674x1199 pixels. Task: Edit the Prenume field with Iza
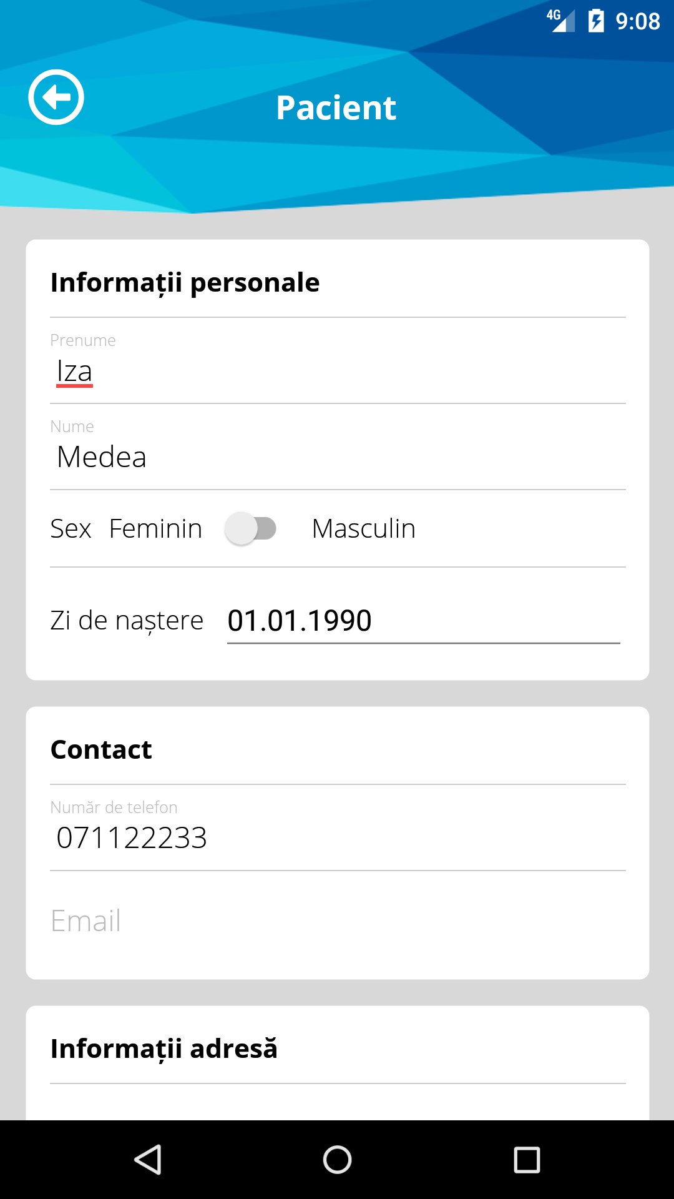[x=337, y=372]
